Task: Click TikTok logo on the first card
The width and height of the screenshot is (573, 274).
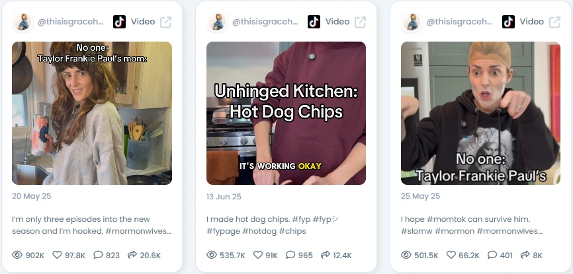Action: (119, 22)
